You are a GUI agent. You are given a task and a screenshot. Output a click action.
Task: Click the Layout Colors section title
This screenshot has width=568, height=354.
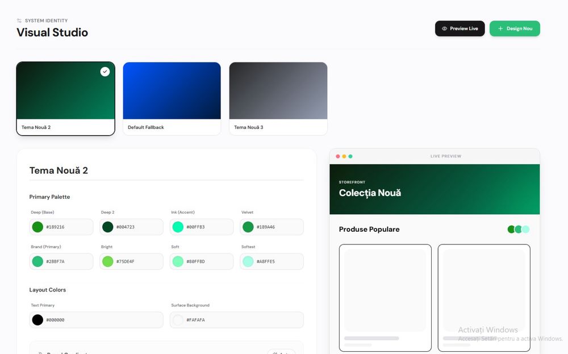[x=48, y=290]
